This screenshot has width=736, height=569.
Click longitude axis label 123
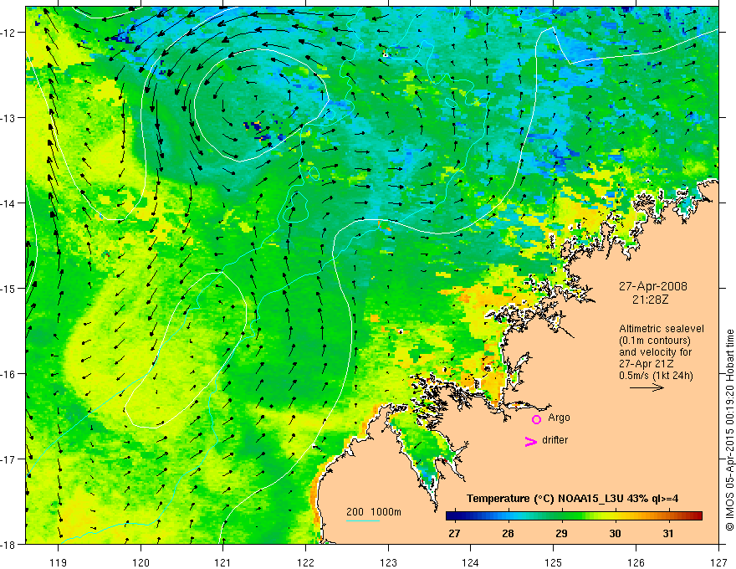point(388,562)
